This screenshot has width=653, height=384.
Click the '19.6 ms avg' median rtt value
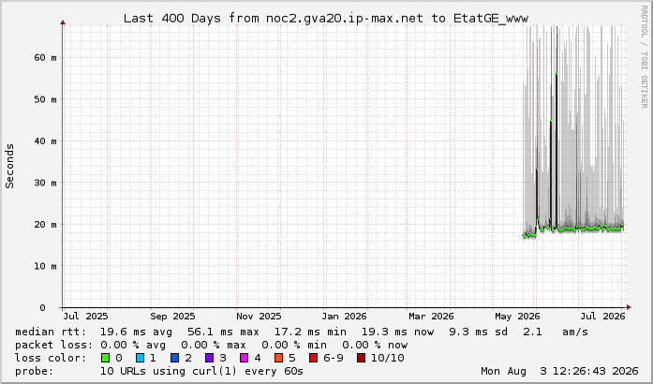pos(136,332)
